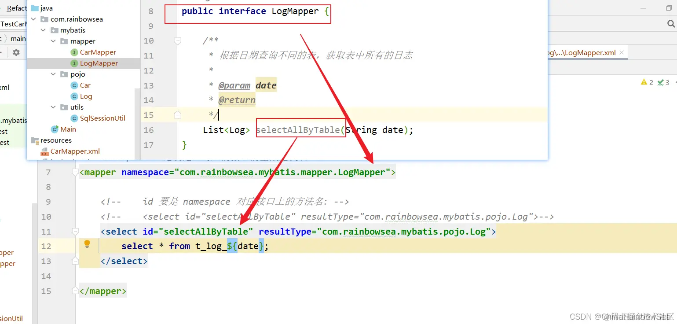Screen dimensions: 677x324
Task: Click the yellow warnings indicator showing 2
Action: [647, 82]
